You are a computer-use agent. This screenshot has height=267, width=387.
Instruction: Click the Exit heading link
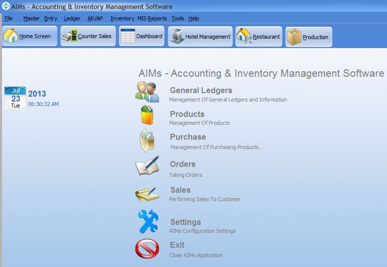click(177, 245)
